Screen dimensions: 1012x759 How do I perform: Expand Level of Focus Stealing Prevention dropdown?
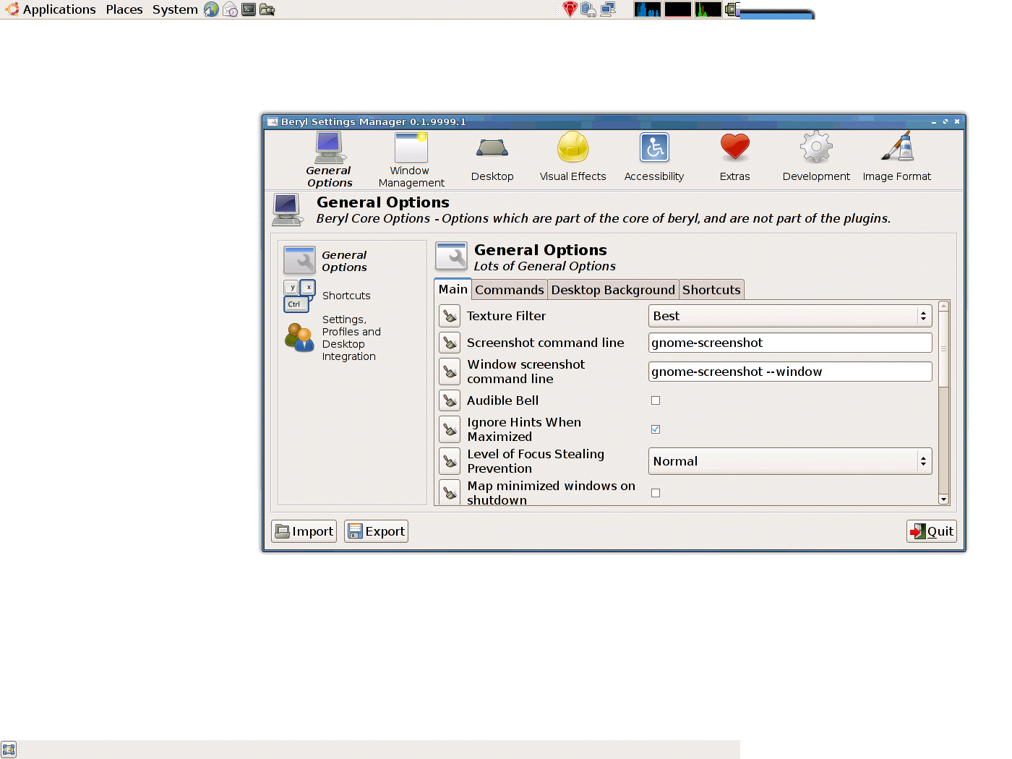pos(789,461)
